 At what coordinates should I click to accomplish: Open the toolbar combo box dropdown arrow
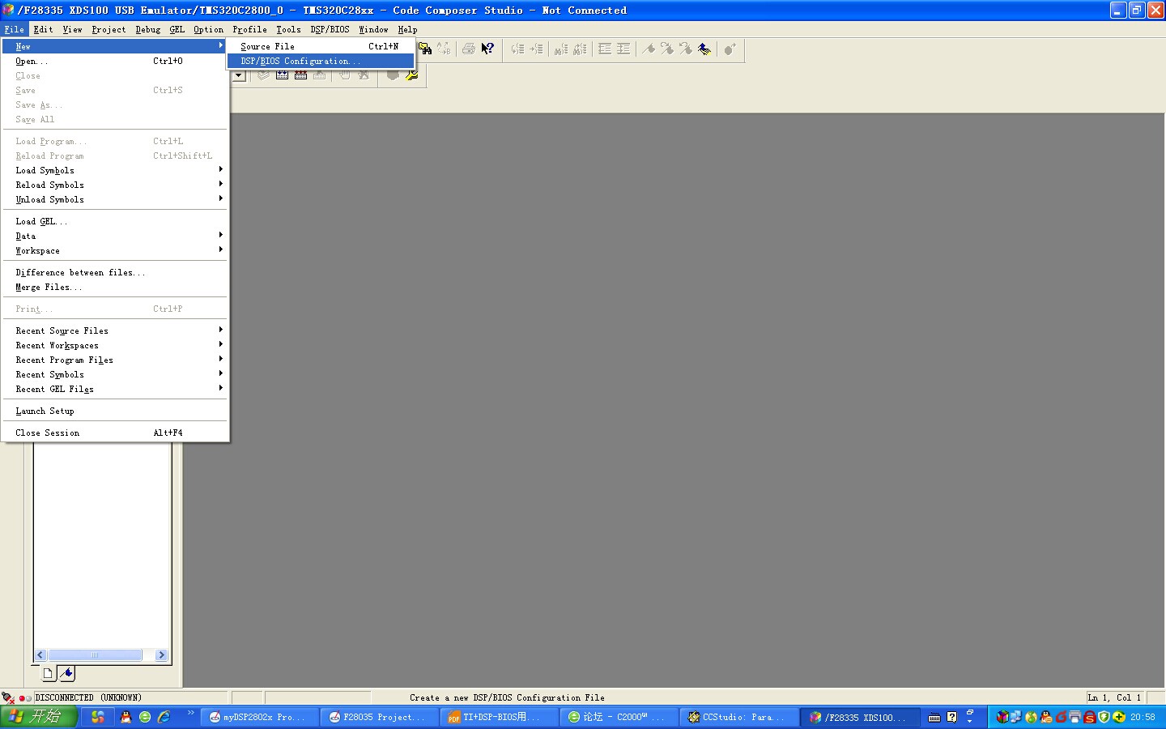[239, 75]
